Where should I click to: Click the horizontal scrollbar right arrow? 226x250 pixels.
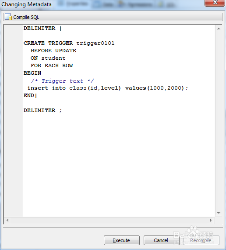(211, 221)
